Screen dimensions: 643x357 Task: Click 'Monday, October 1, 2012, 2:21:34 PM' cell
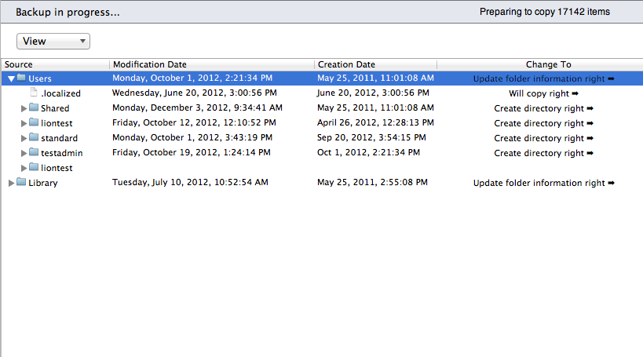(x=192, y=78)
